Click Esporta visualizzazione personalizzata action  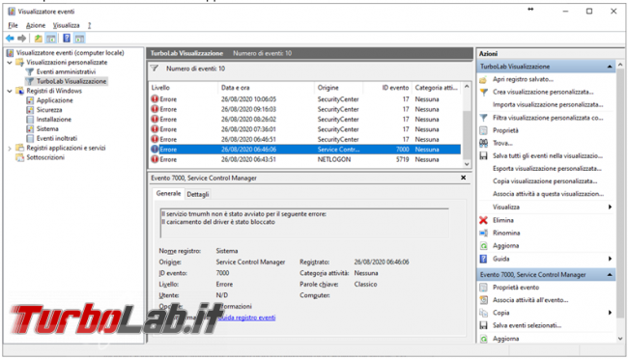pyautogui.click(x=547, y=169)
